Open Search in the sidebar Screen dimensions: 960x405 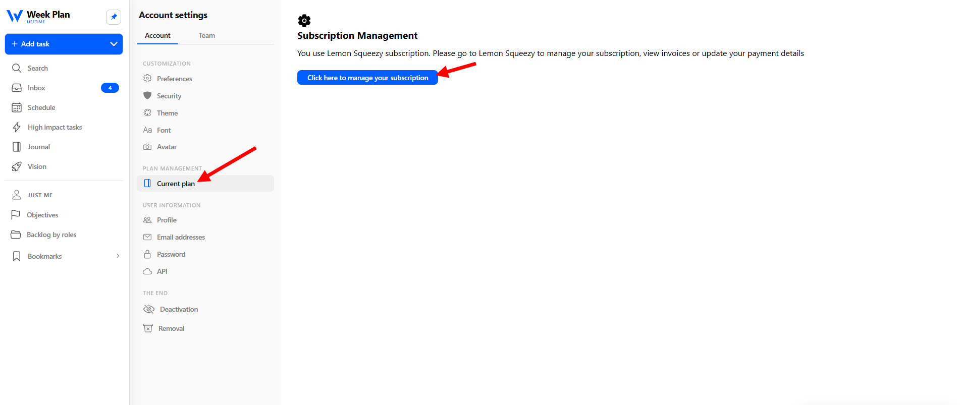(x=38, y=68)
